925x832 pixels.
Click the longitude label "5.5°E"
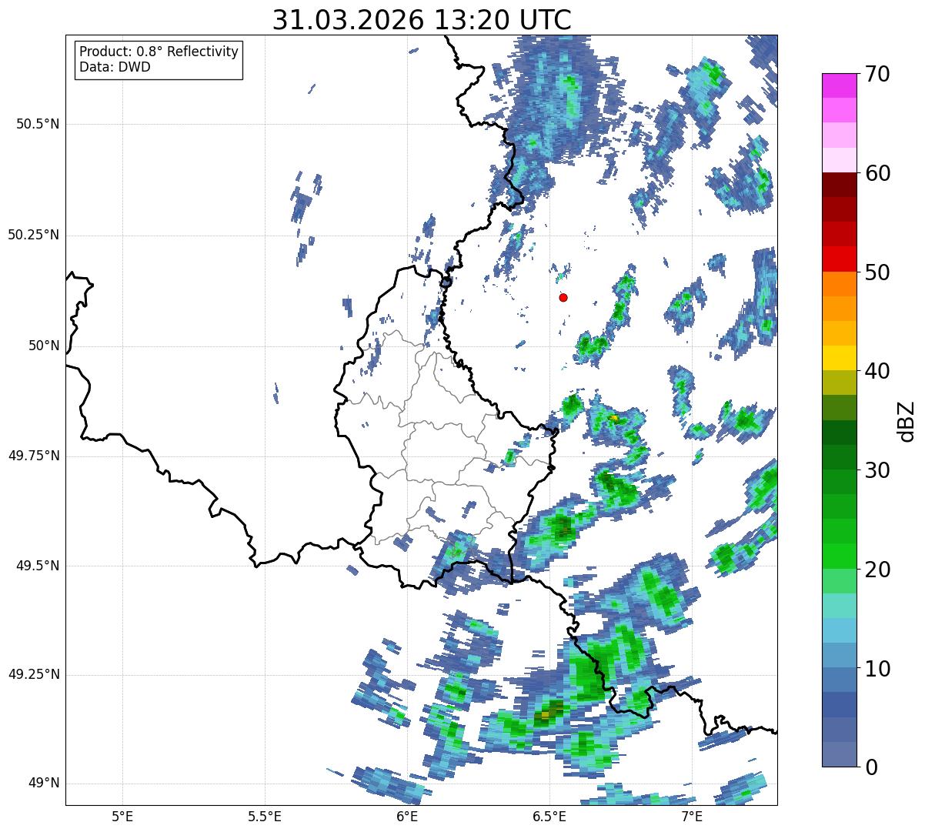(265, 817)
